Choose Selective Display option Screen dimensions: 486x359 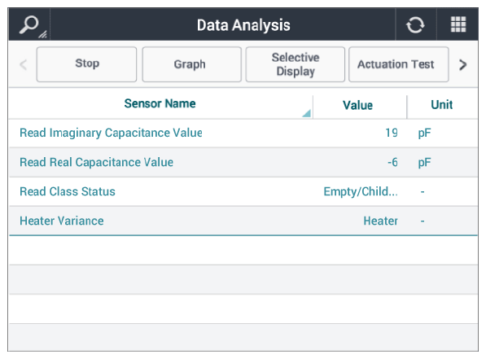pos(295,64)
